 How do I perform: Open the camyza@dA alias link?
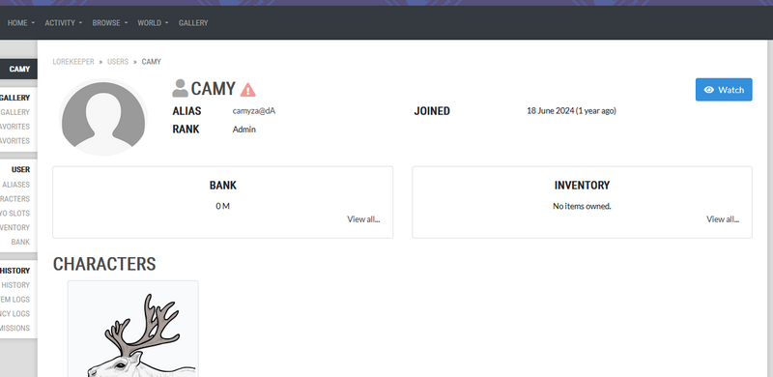pyautogui.click(x=254, y=111)
